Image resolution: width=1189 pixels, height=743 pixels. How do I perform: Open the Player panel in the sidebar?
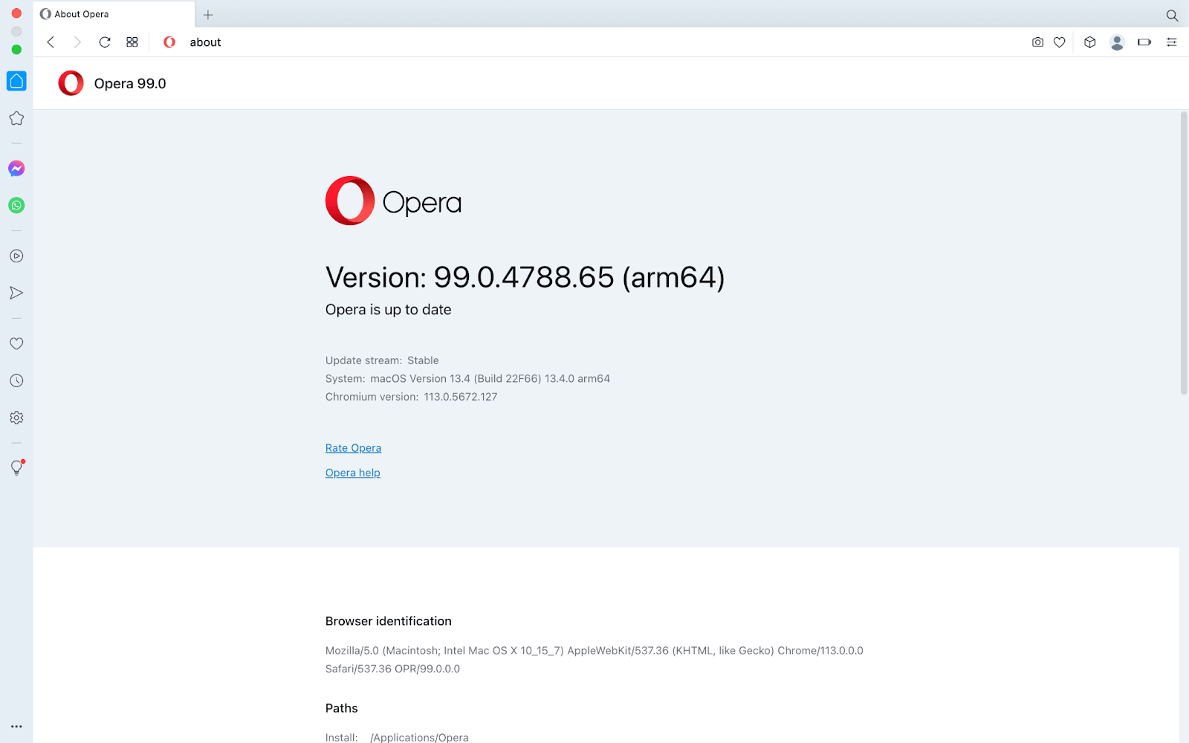(16, 256)
